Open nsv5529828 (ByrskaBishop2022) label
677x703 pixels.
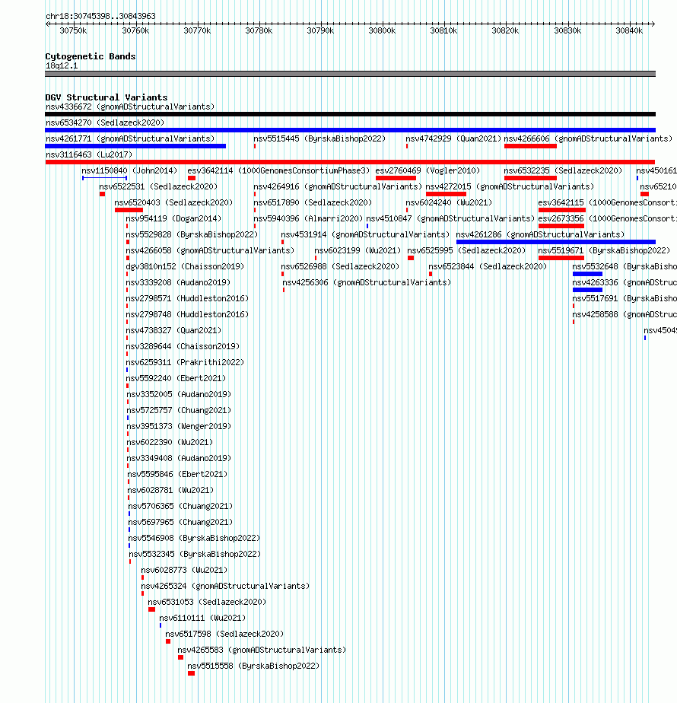coord(192,234)
